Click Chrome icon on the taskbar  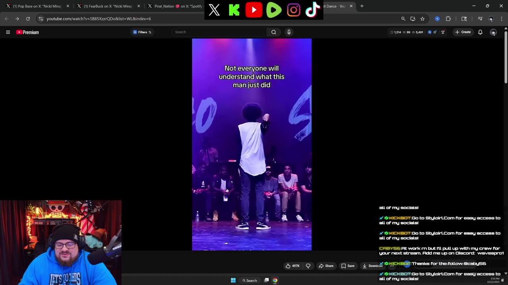click(x=275, y=280)
